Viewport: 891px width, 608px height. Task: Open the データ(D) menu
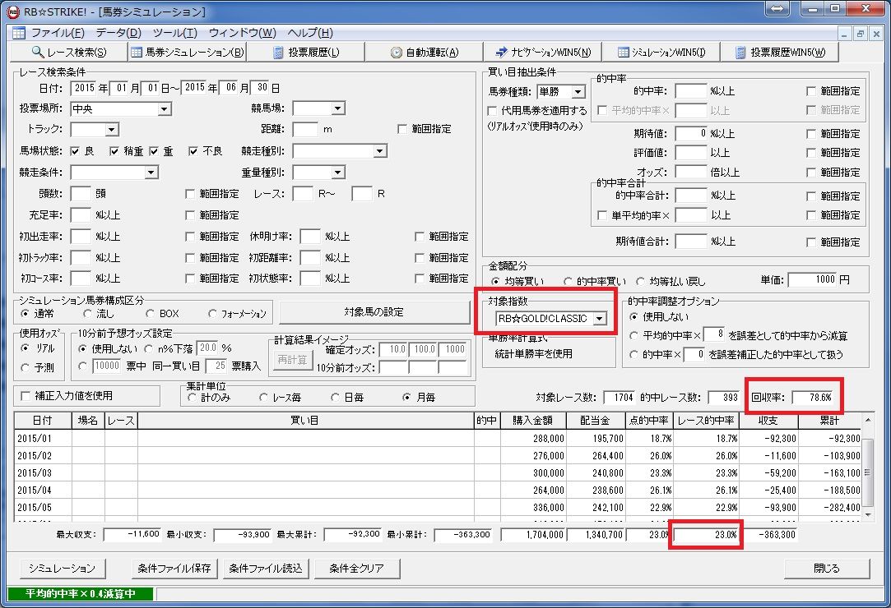pyautogui.click(x=118, y=32)
